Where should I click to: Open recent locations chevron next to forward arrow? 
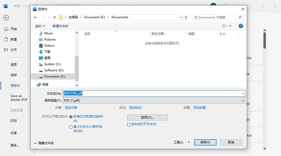point(49,17)
